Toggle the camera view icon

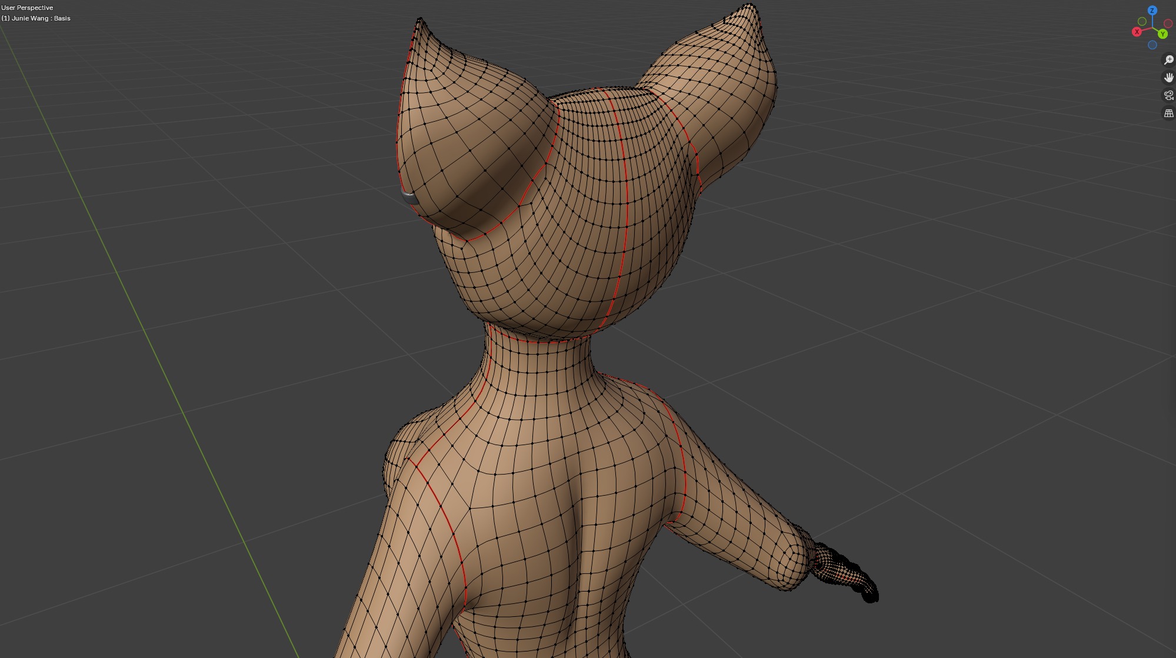1168,95
